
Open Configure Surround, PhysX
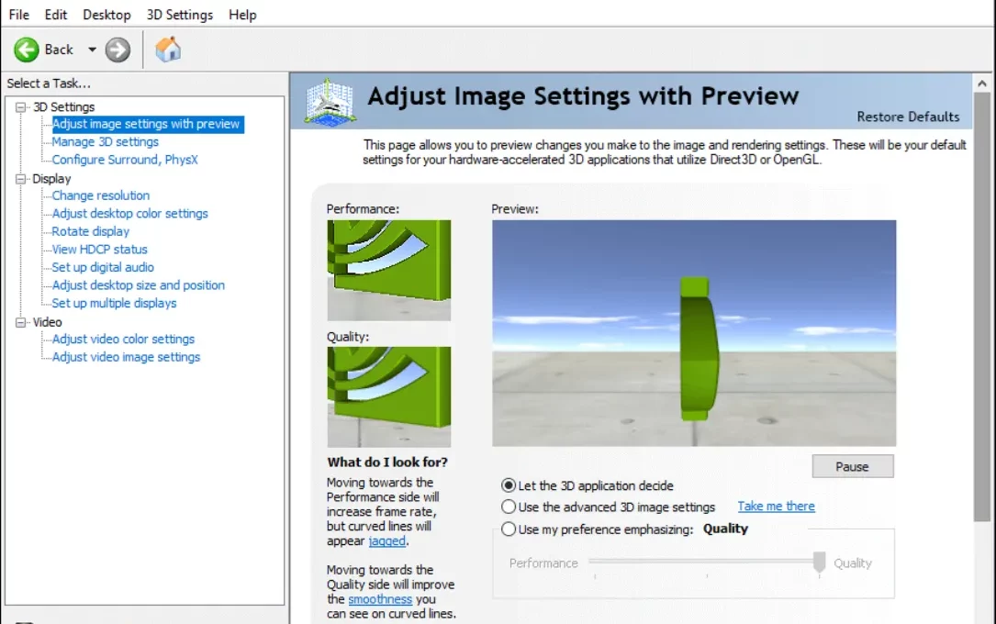pos(125,160)
